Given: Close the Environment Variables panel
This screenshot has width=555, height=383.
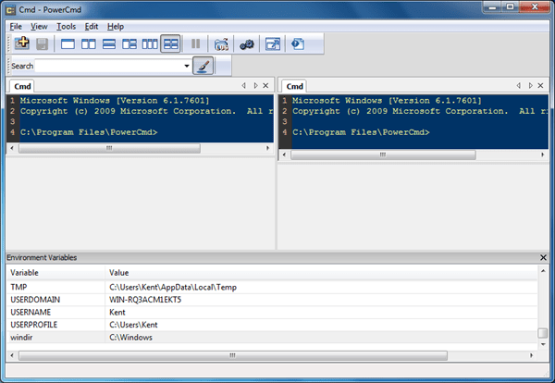Looking at the screenshot, I should 543,258.
